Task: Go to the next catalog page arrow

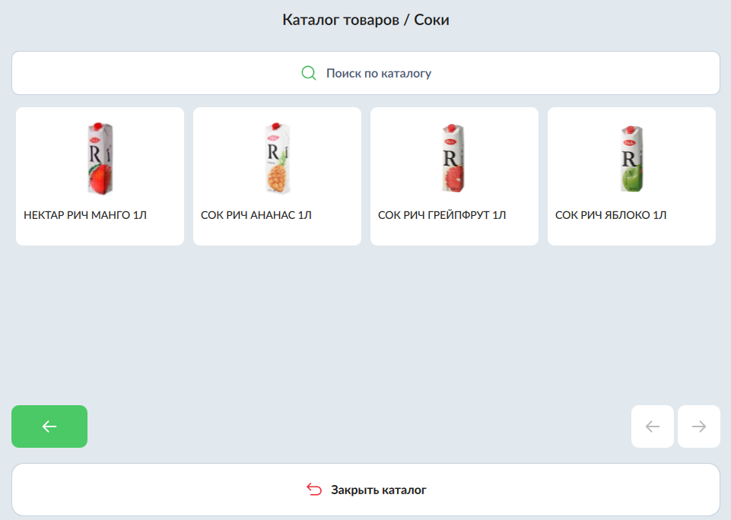Action: 698,426
